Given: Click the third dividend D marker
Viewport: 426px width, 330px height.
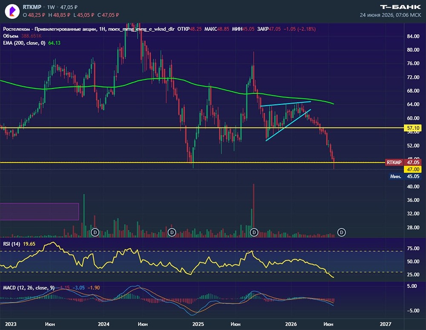Looking at the screenshot, I should [254, 232].
